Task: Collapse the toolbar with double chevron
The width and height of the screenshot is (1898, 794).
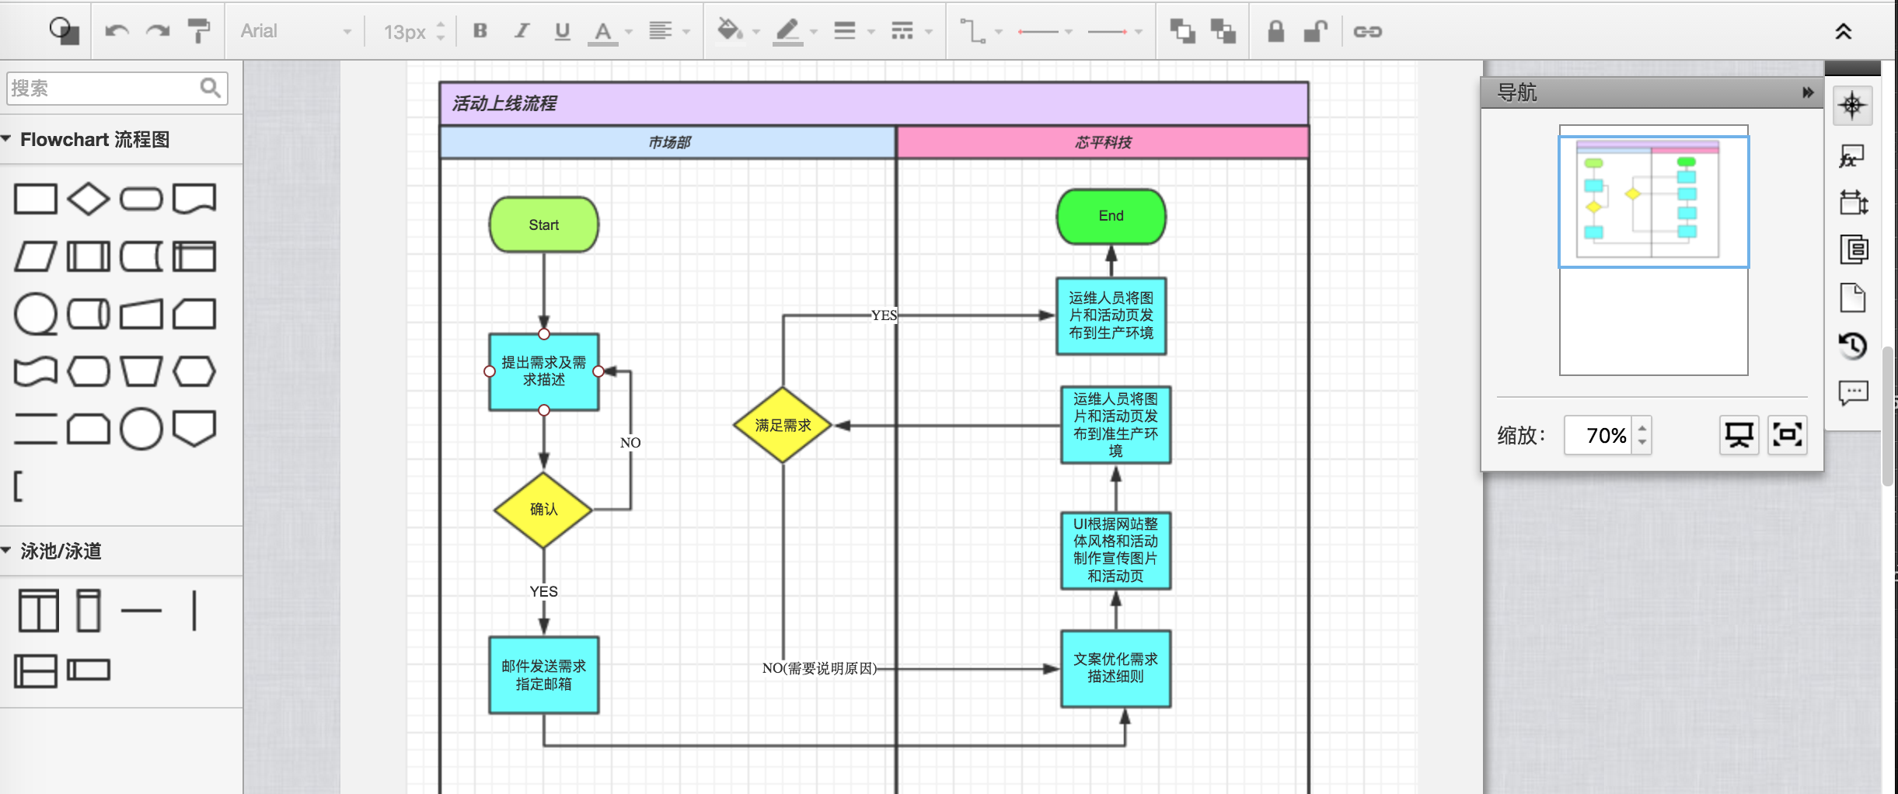Action: click(x=1844, y=31)
